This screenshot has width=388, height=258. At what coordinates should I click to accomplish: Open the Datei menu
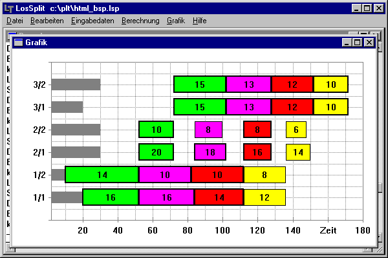point(14,21)
